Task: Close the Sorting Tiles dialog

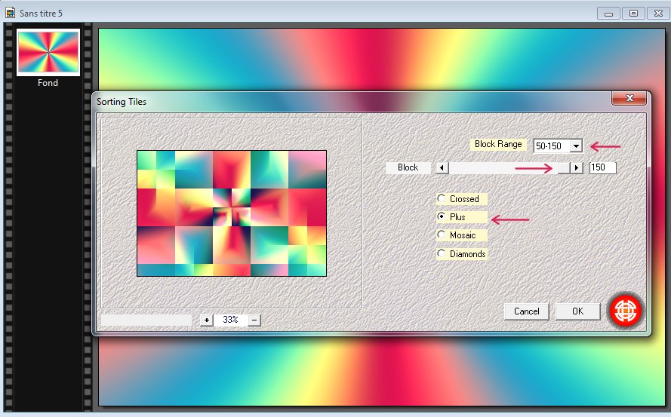Action: point(629,98)
